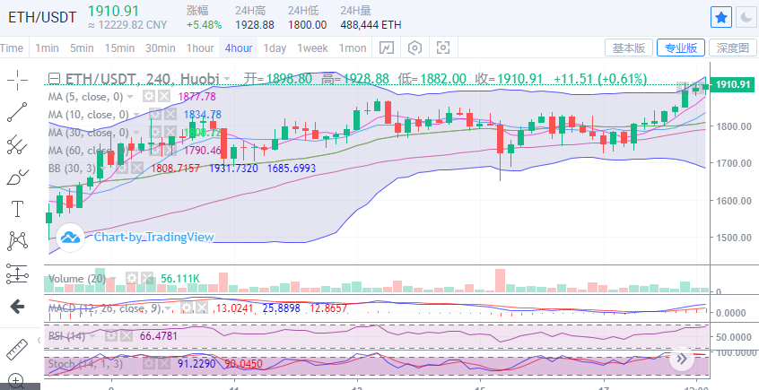Viewport: 759px width, 390px height.
Task: Open the 深度图 depth chart
Action: click(x=733, y=48)
